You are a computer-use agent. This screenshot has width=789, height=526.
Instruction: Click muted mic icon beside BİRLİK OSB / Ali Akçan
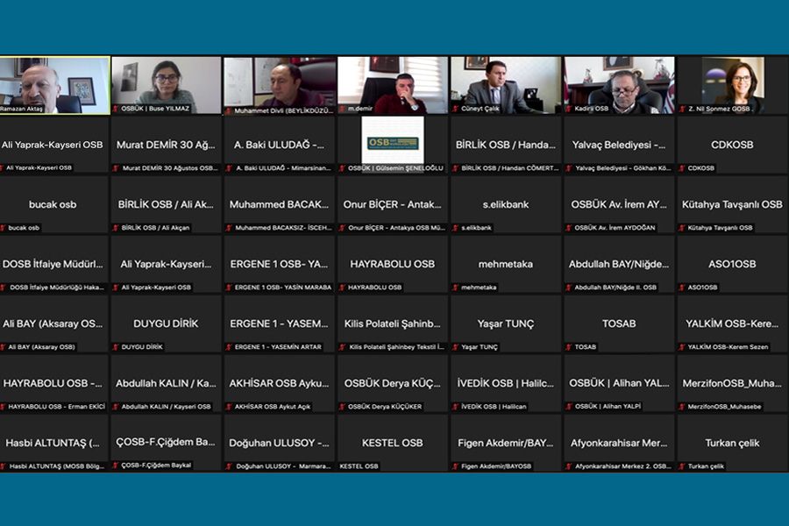pos(117,228)
